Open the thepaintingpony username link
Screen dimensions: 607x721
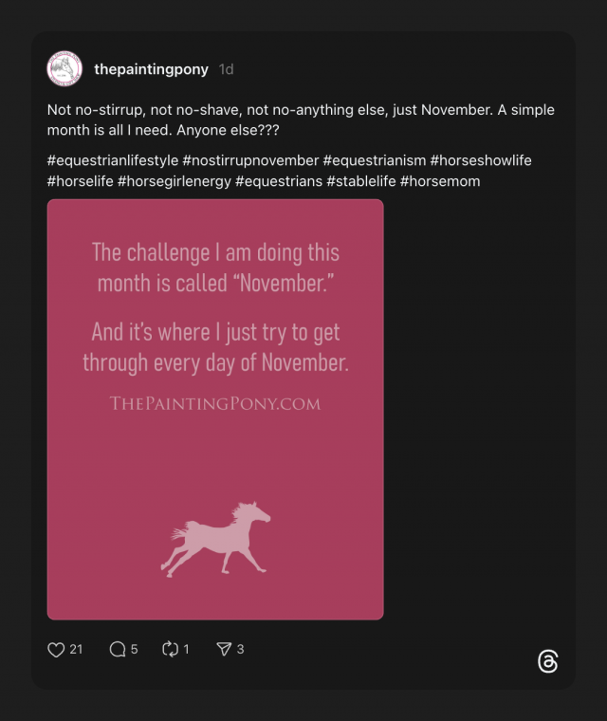(151, 69)
